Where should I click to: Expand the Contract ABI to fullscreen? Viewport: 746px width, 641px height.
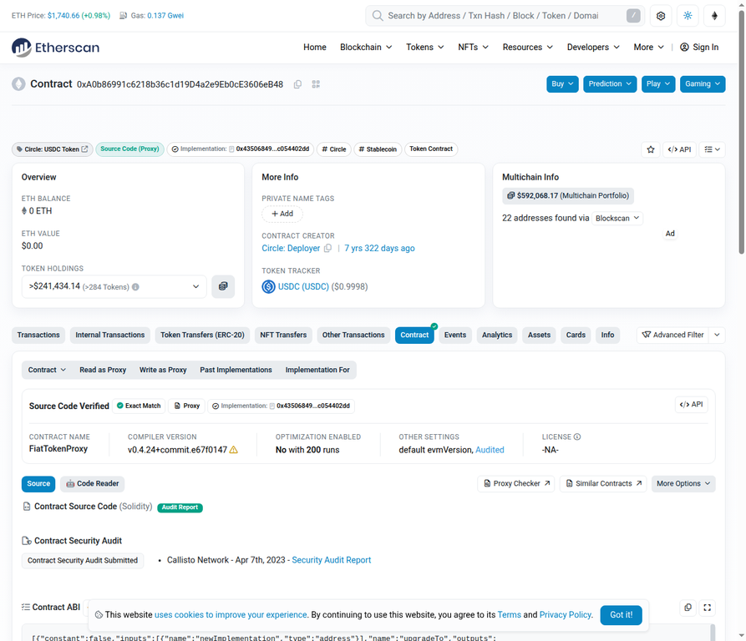(708, 608)
